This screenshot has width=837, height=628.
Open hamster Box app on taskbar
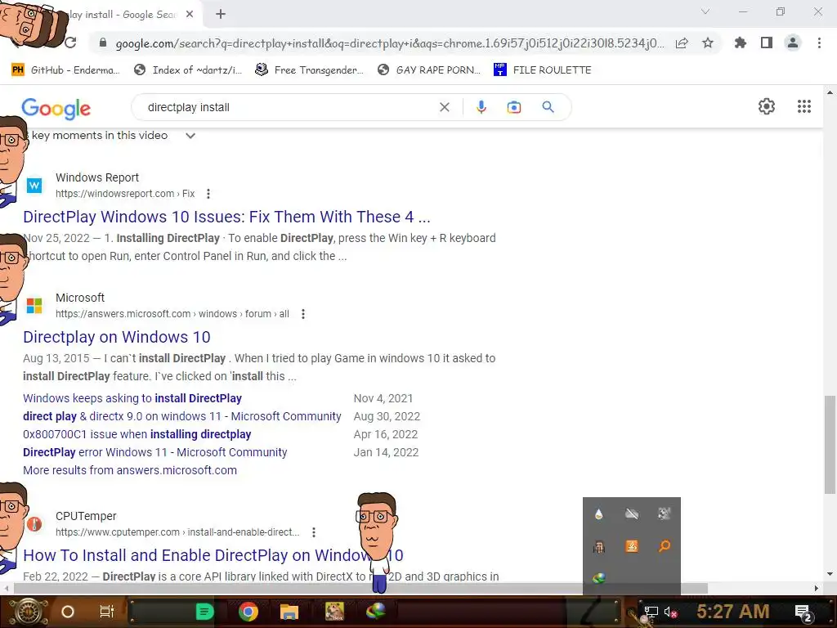[334, 612]
